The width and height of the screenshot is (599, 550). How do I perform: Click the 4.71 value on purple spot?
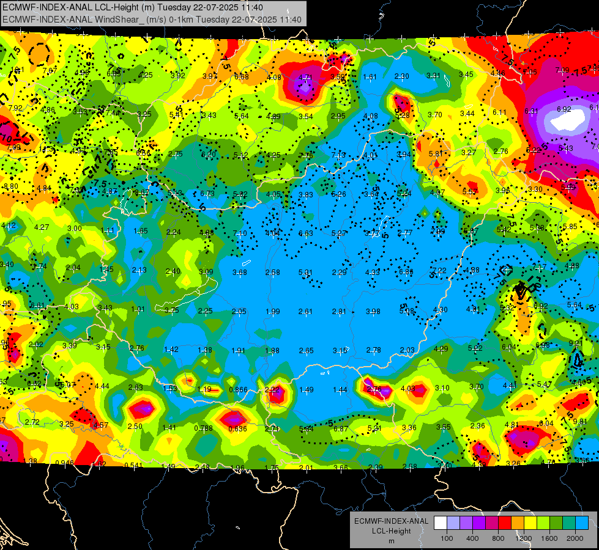305,78
